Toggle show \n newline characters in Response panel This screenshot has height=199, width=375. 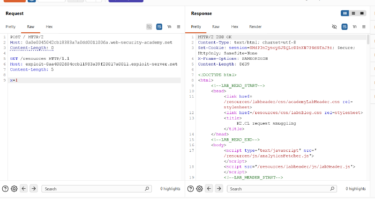354,27
